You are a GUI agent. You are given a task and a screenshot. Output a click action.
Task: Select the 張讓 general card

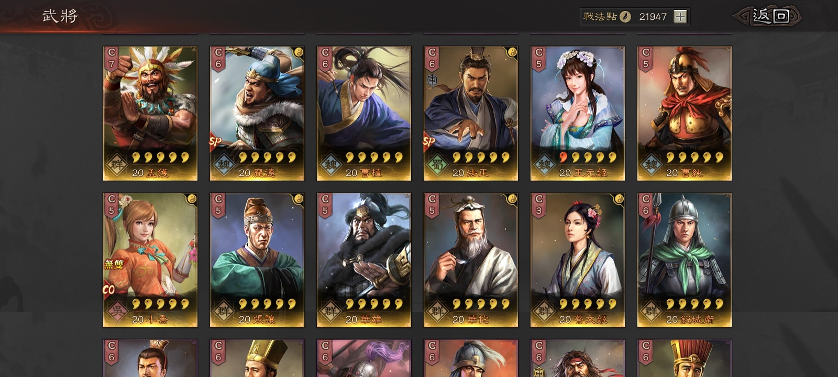257,260
